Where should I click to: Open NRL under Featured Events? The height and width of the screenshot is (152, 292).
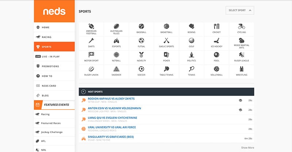(x=54, y=149)
